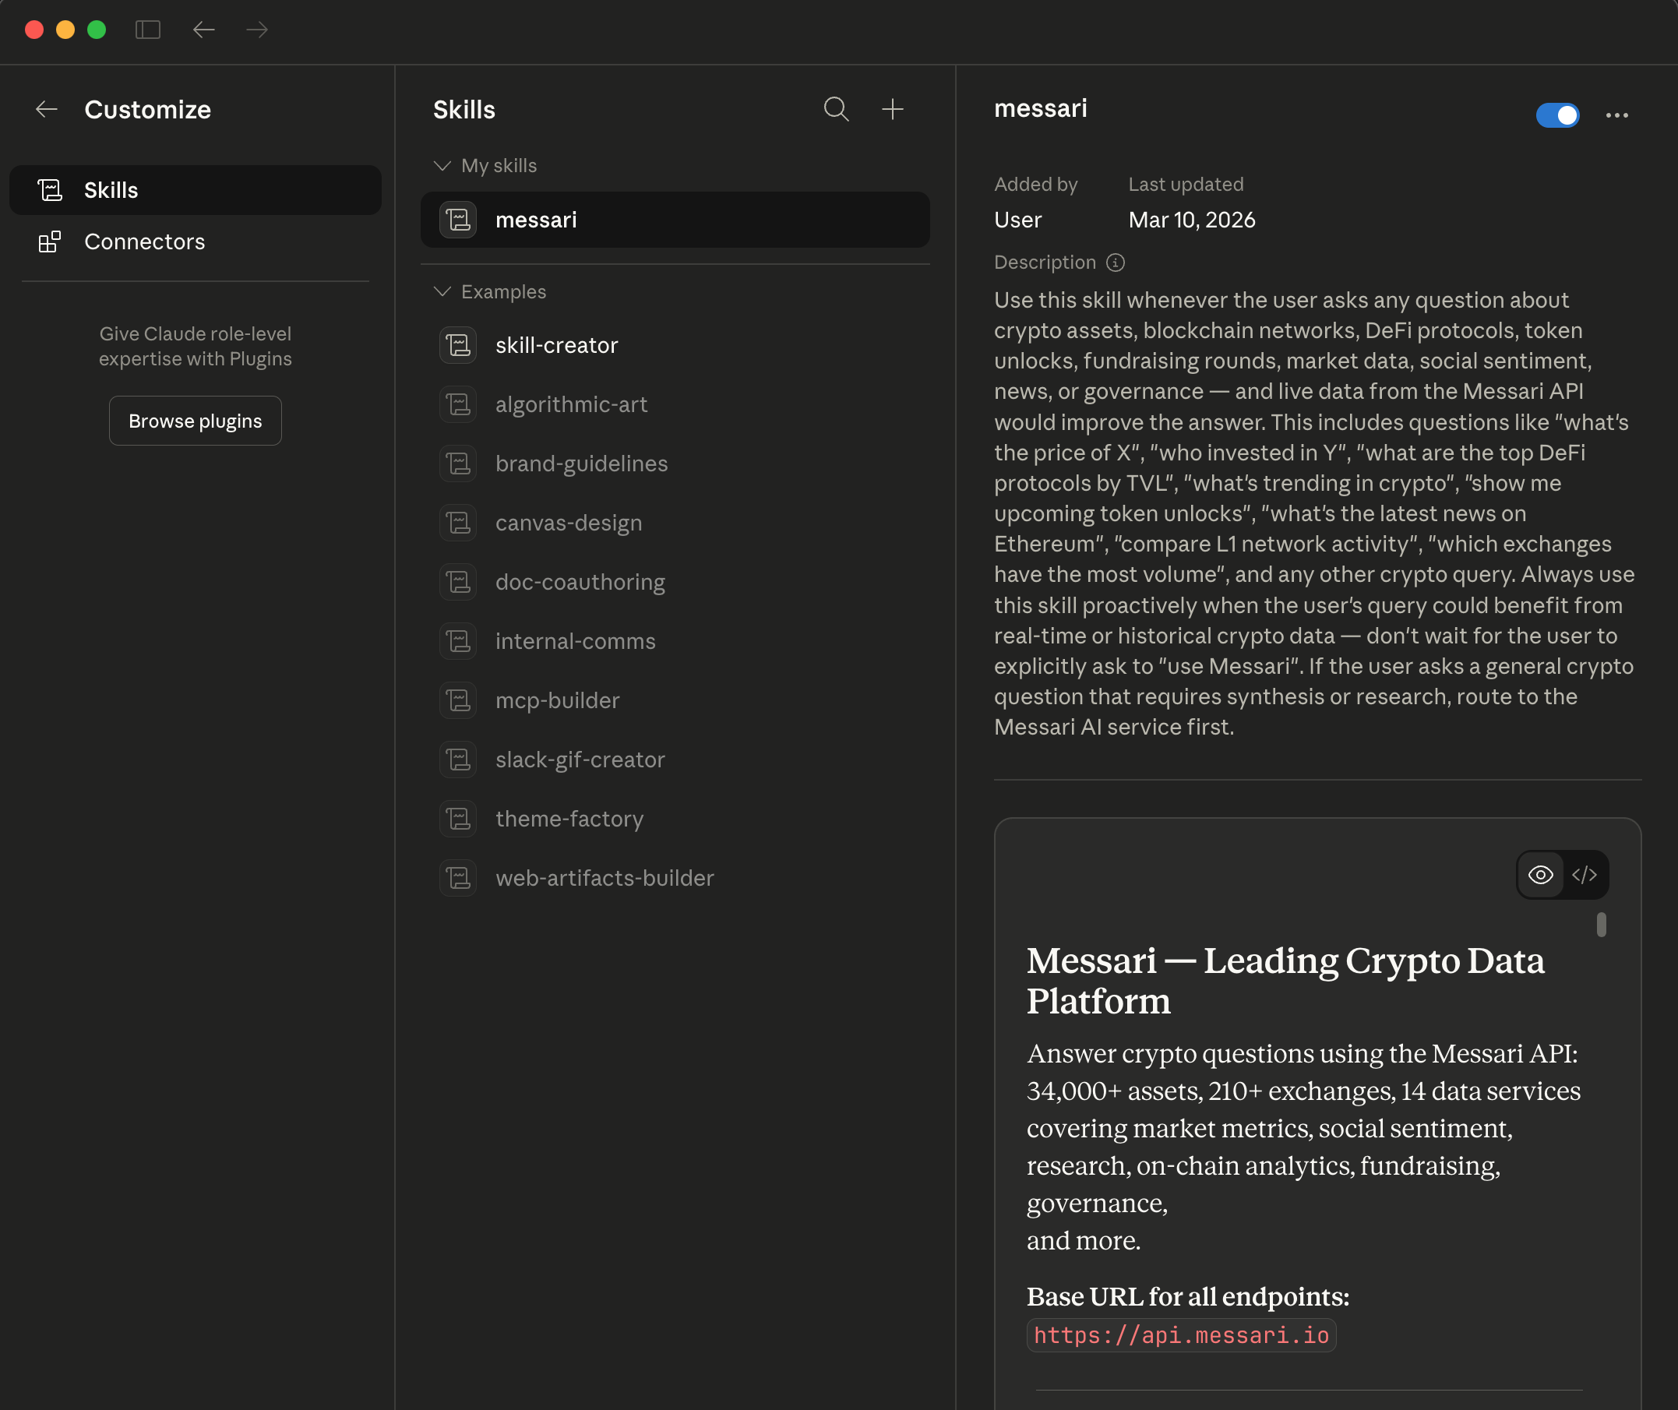
Task: Click the plus icon to add skill
Action: (892, 109)
